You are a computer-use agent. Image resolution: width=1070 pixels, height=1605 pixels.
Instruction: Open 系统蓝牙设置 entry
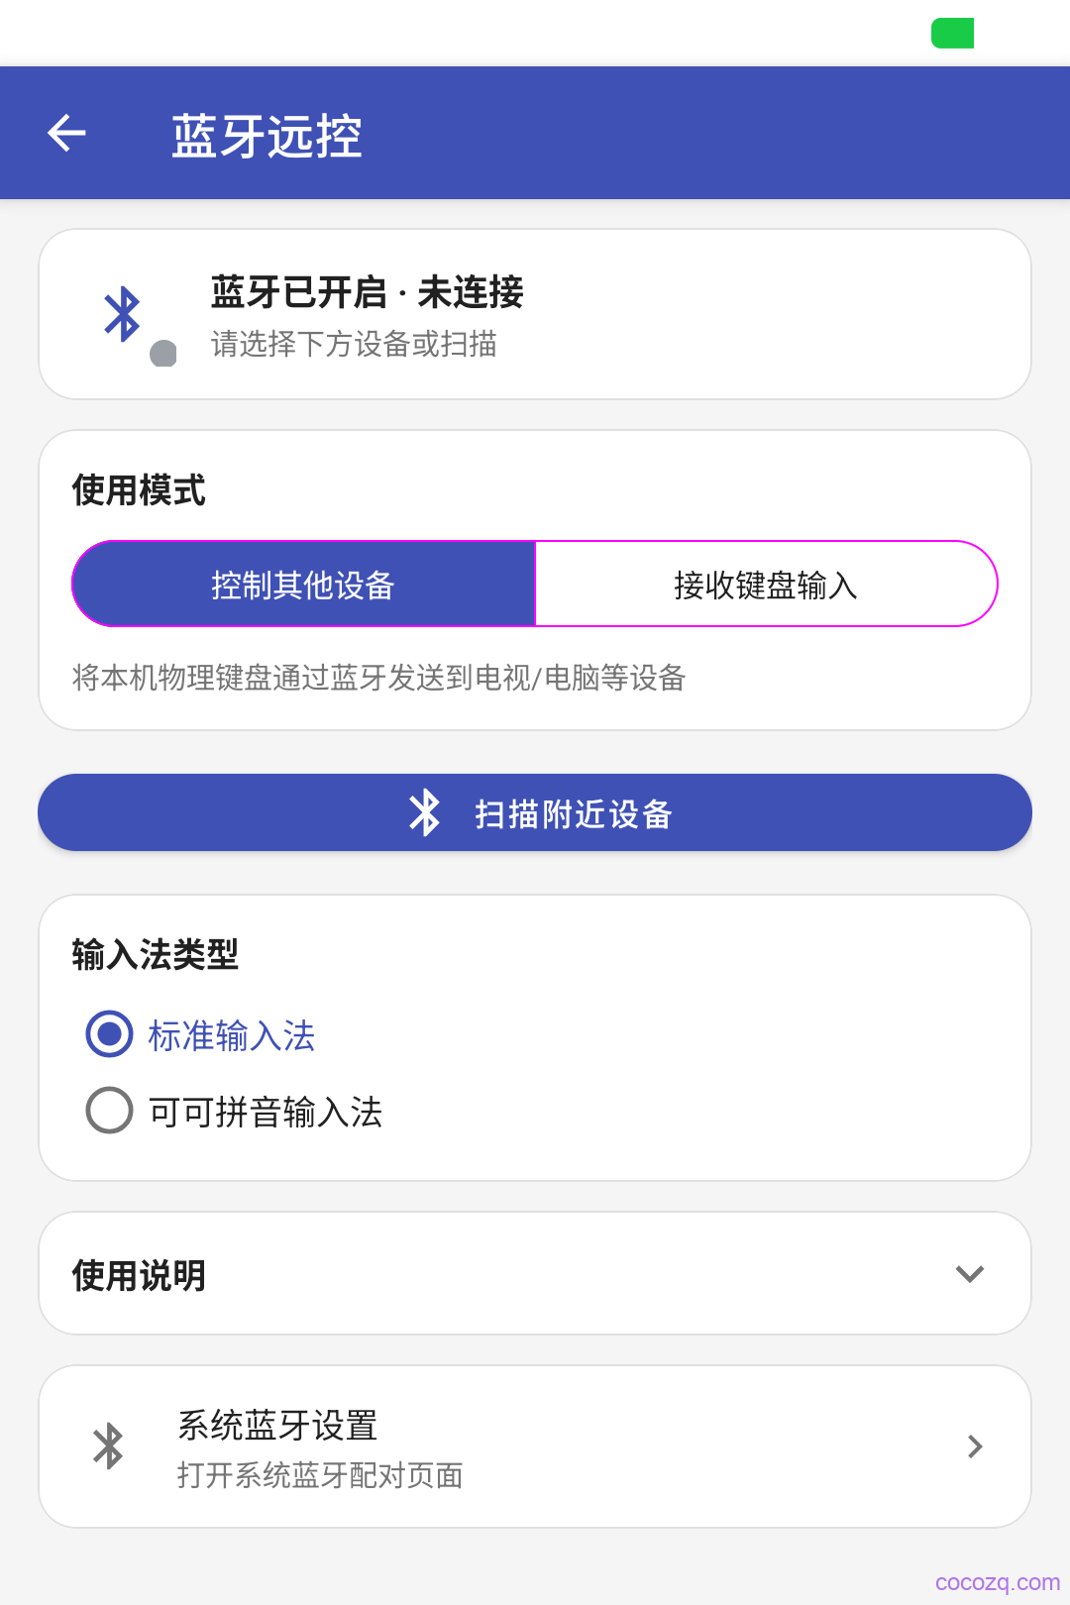coord(535,1446)
